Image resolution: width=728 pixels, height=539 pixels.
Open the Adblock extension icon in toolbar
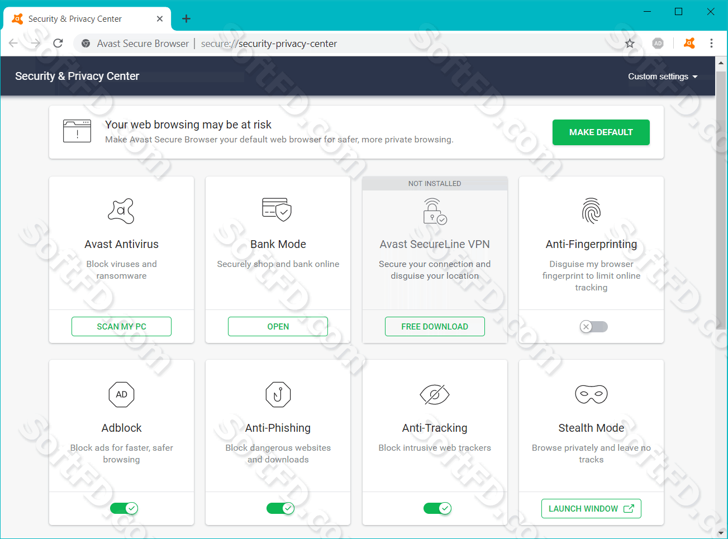coord(658,44)
